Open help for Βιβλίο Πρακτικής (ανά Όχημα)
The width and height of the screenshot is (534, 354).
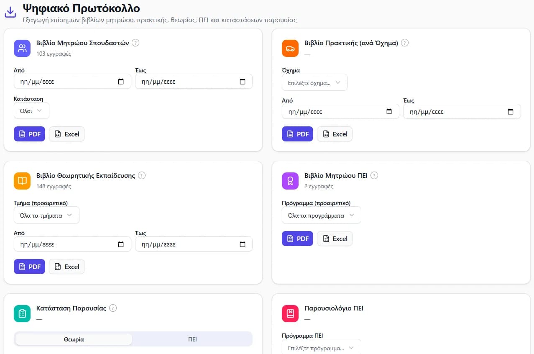pos(405,43)
